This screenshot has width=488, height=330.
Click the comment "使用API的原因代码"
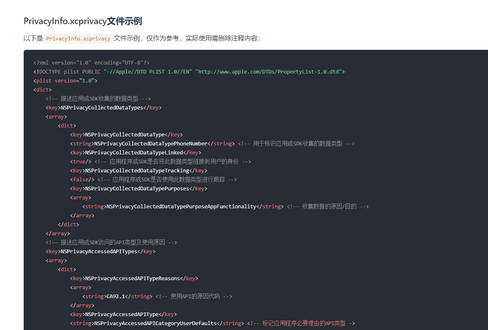pyautogui.click(x=194, y=297)
